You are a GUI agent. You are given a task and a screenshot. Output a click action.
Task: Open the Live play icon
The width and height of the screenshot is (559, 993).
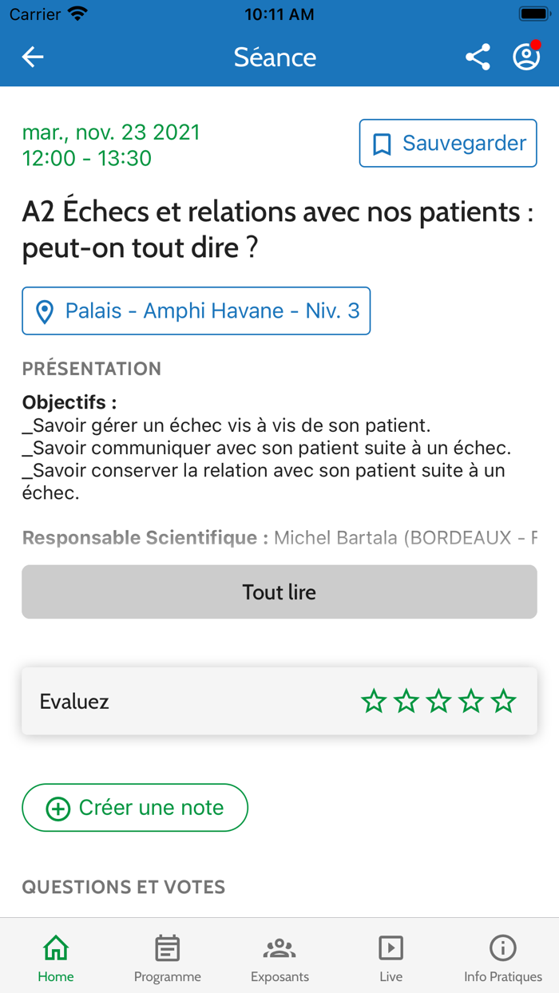tap(391, 948)
